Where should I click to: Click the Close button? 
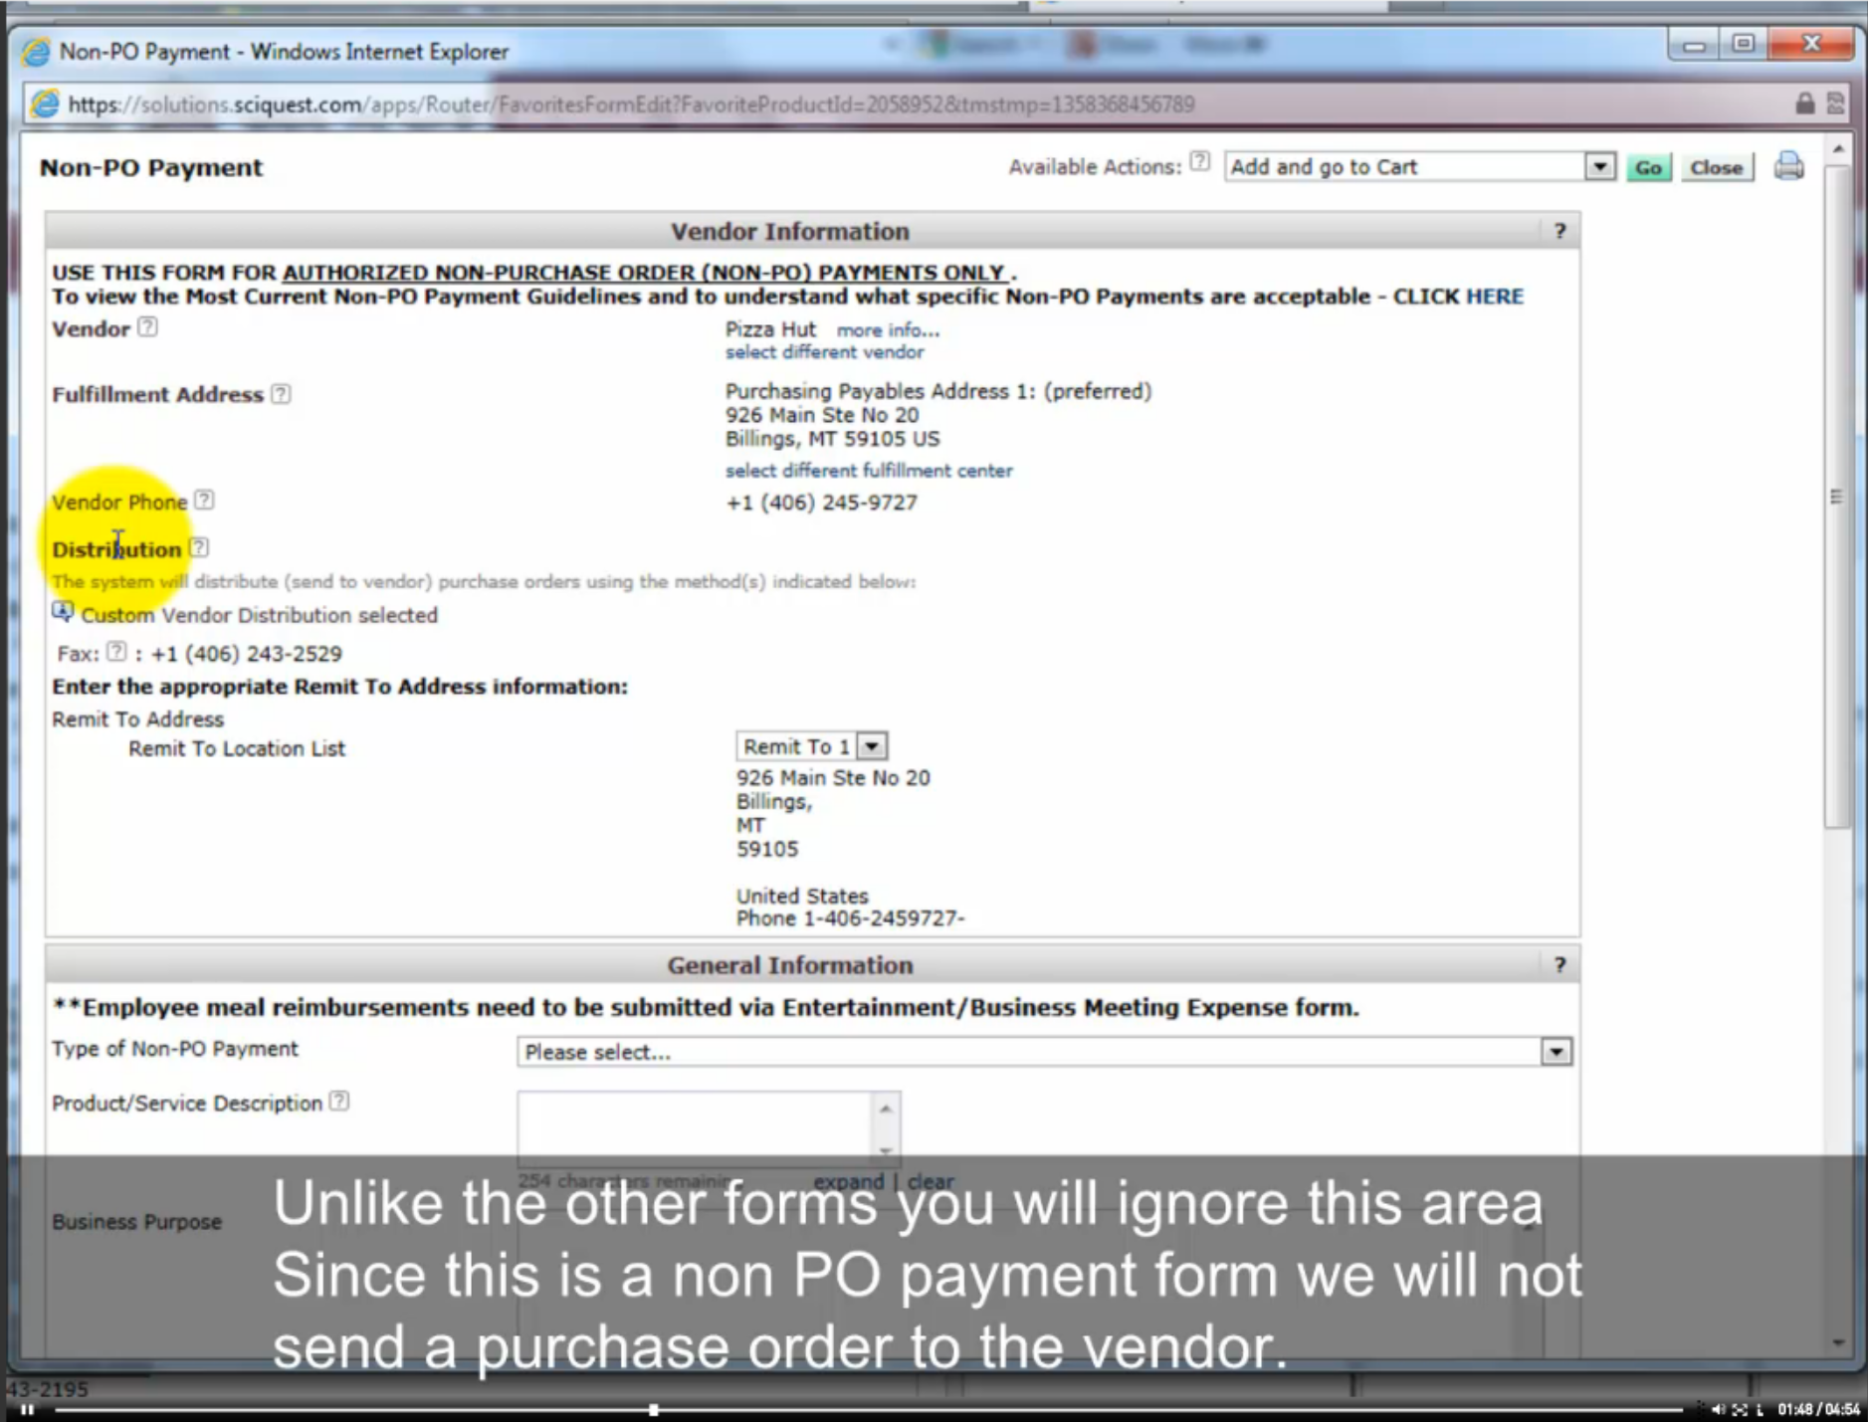1716,167
